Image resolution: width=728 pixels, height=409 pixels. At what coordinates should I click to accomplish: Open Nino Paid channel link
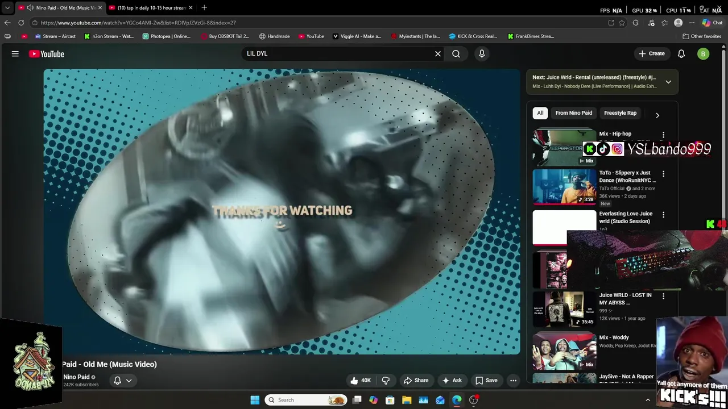point(76,377)
